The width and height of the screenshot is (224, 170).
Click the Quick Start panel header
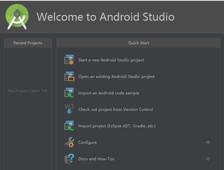(x=139, y=43)
